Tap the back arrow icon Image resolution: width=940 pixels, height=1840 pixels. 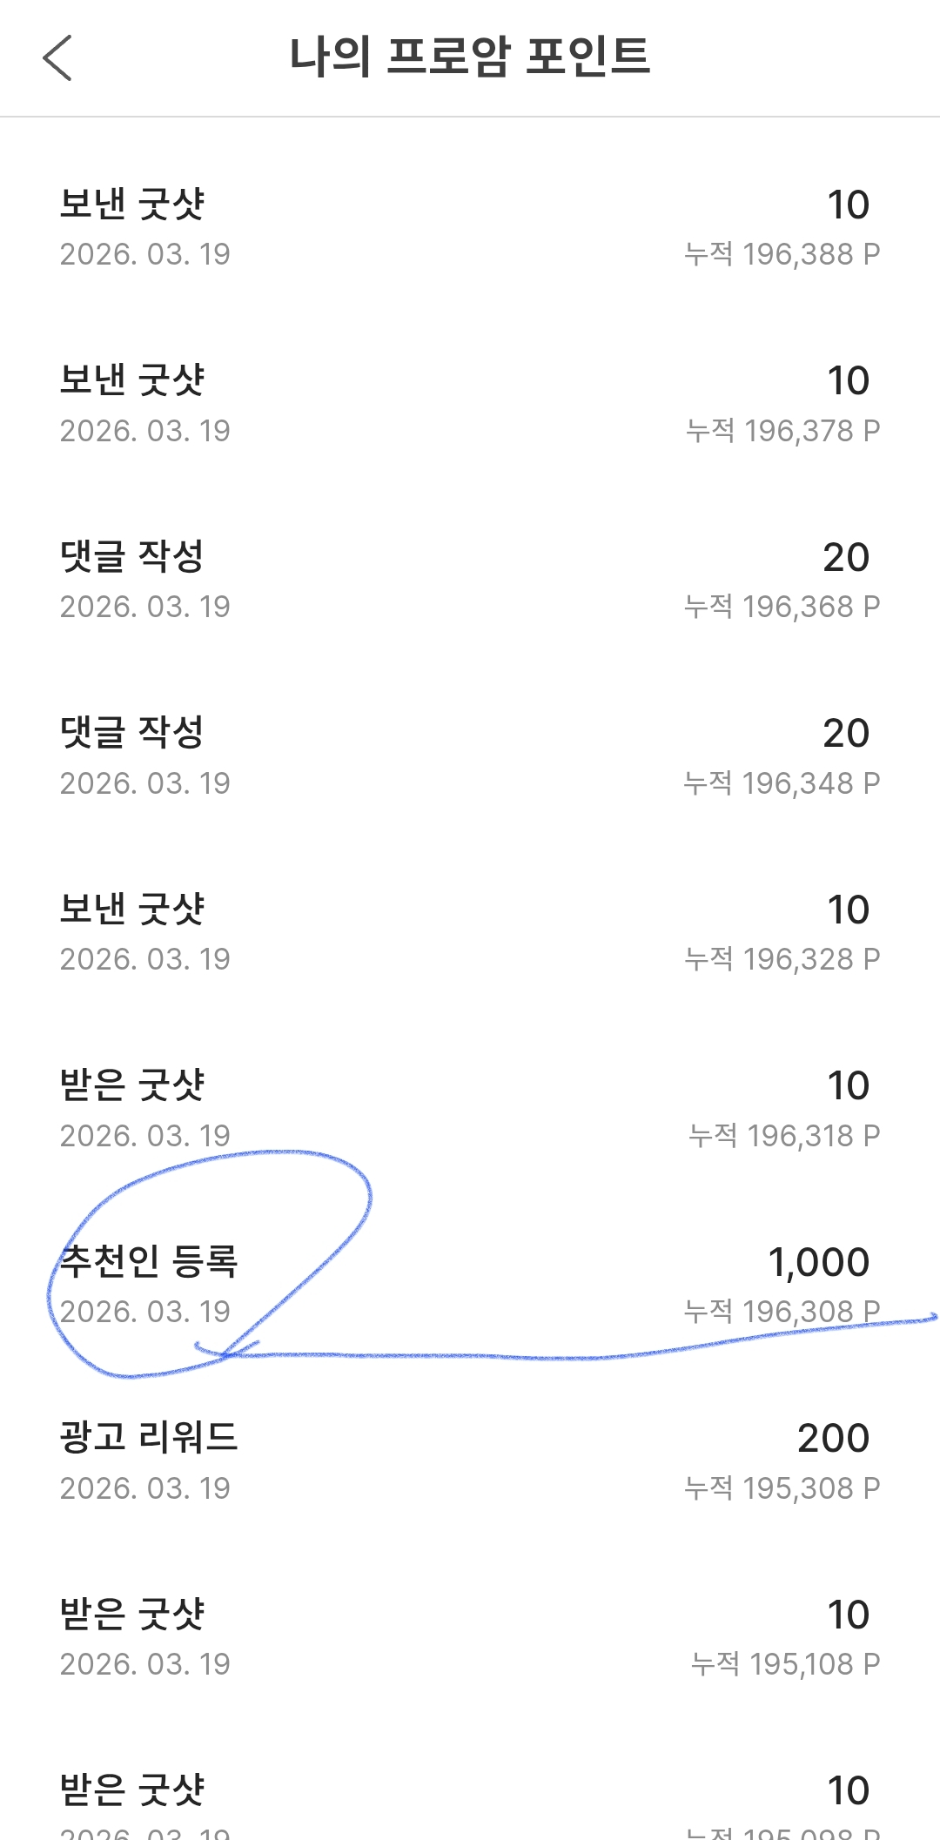click(57, 58)
